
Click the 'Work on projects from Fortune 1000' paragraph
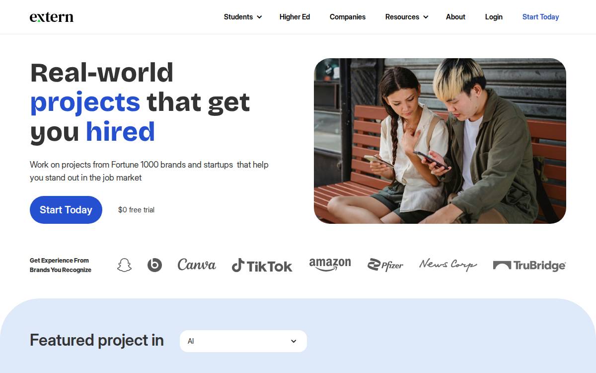point(149,171)
